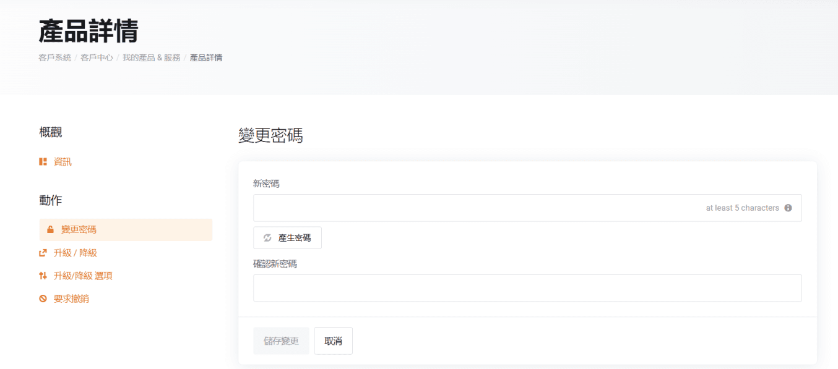Screen dimensions: 838x369
Task: Click the lock icon next to 變更密碼
Action: (x=51, y=230)
